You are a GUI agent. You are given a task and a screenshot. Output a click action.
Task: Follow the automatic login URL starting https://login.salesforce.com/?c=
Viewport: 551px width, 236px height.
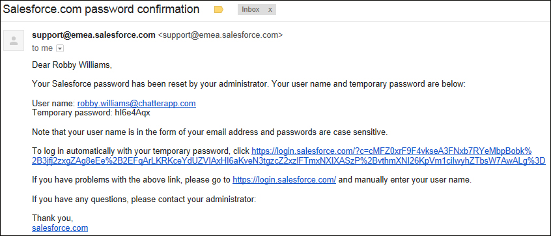(x=392, y=151)
